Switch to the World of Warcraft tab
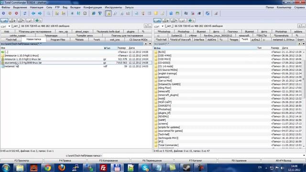306x172 pixels. (x=180, y=40)
